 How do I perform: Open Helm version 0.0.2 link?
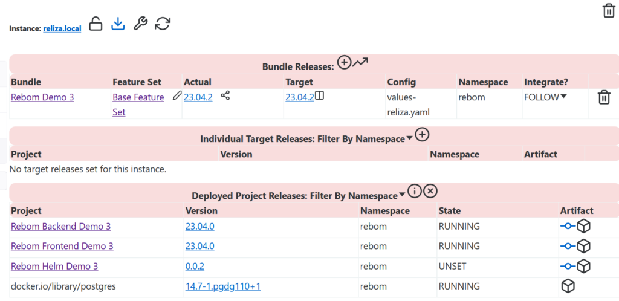pyautogui.click(x=195, y=267)
